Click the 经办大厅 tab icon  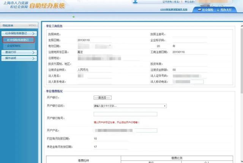[218, 10]
